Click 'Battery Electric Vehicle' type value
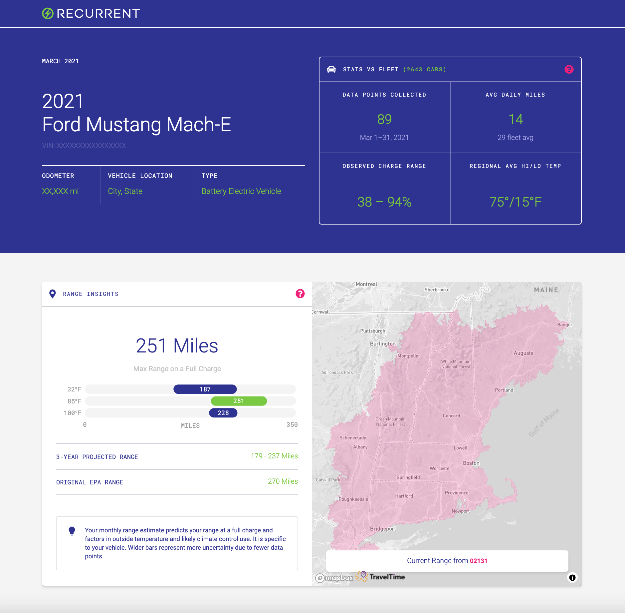The height and width of the screenshot is (613, 625). [x=241, y=191]
